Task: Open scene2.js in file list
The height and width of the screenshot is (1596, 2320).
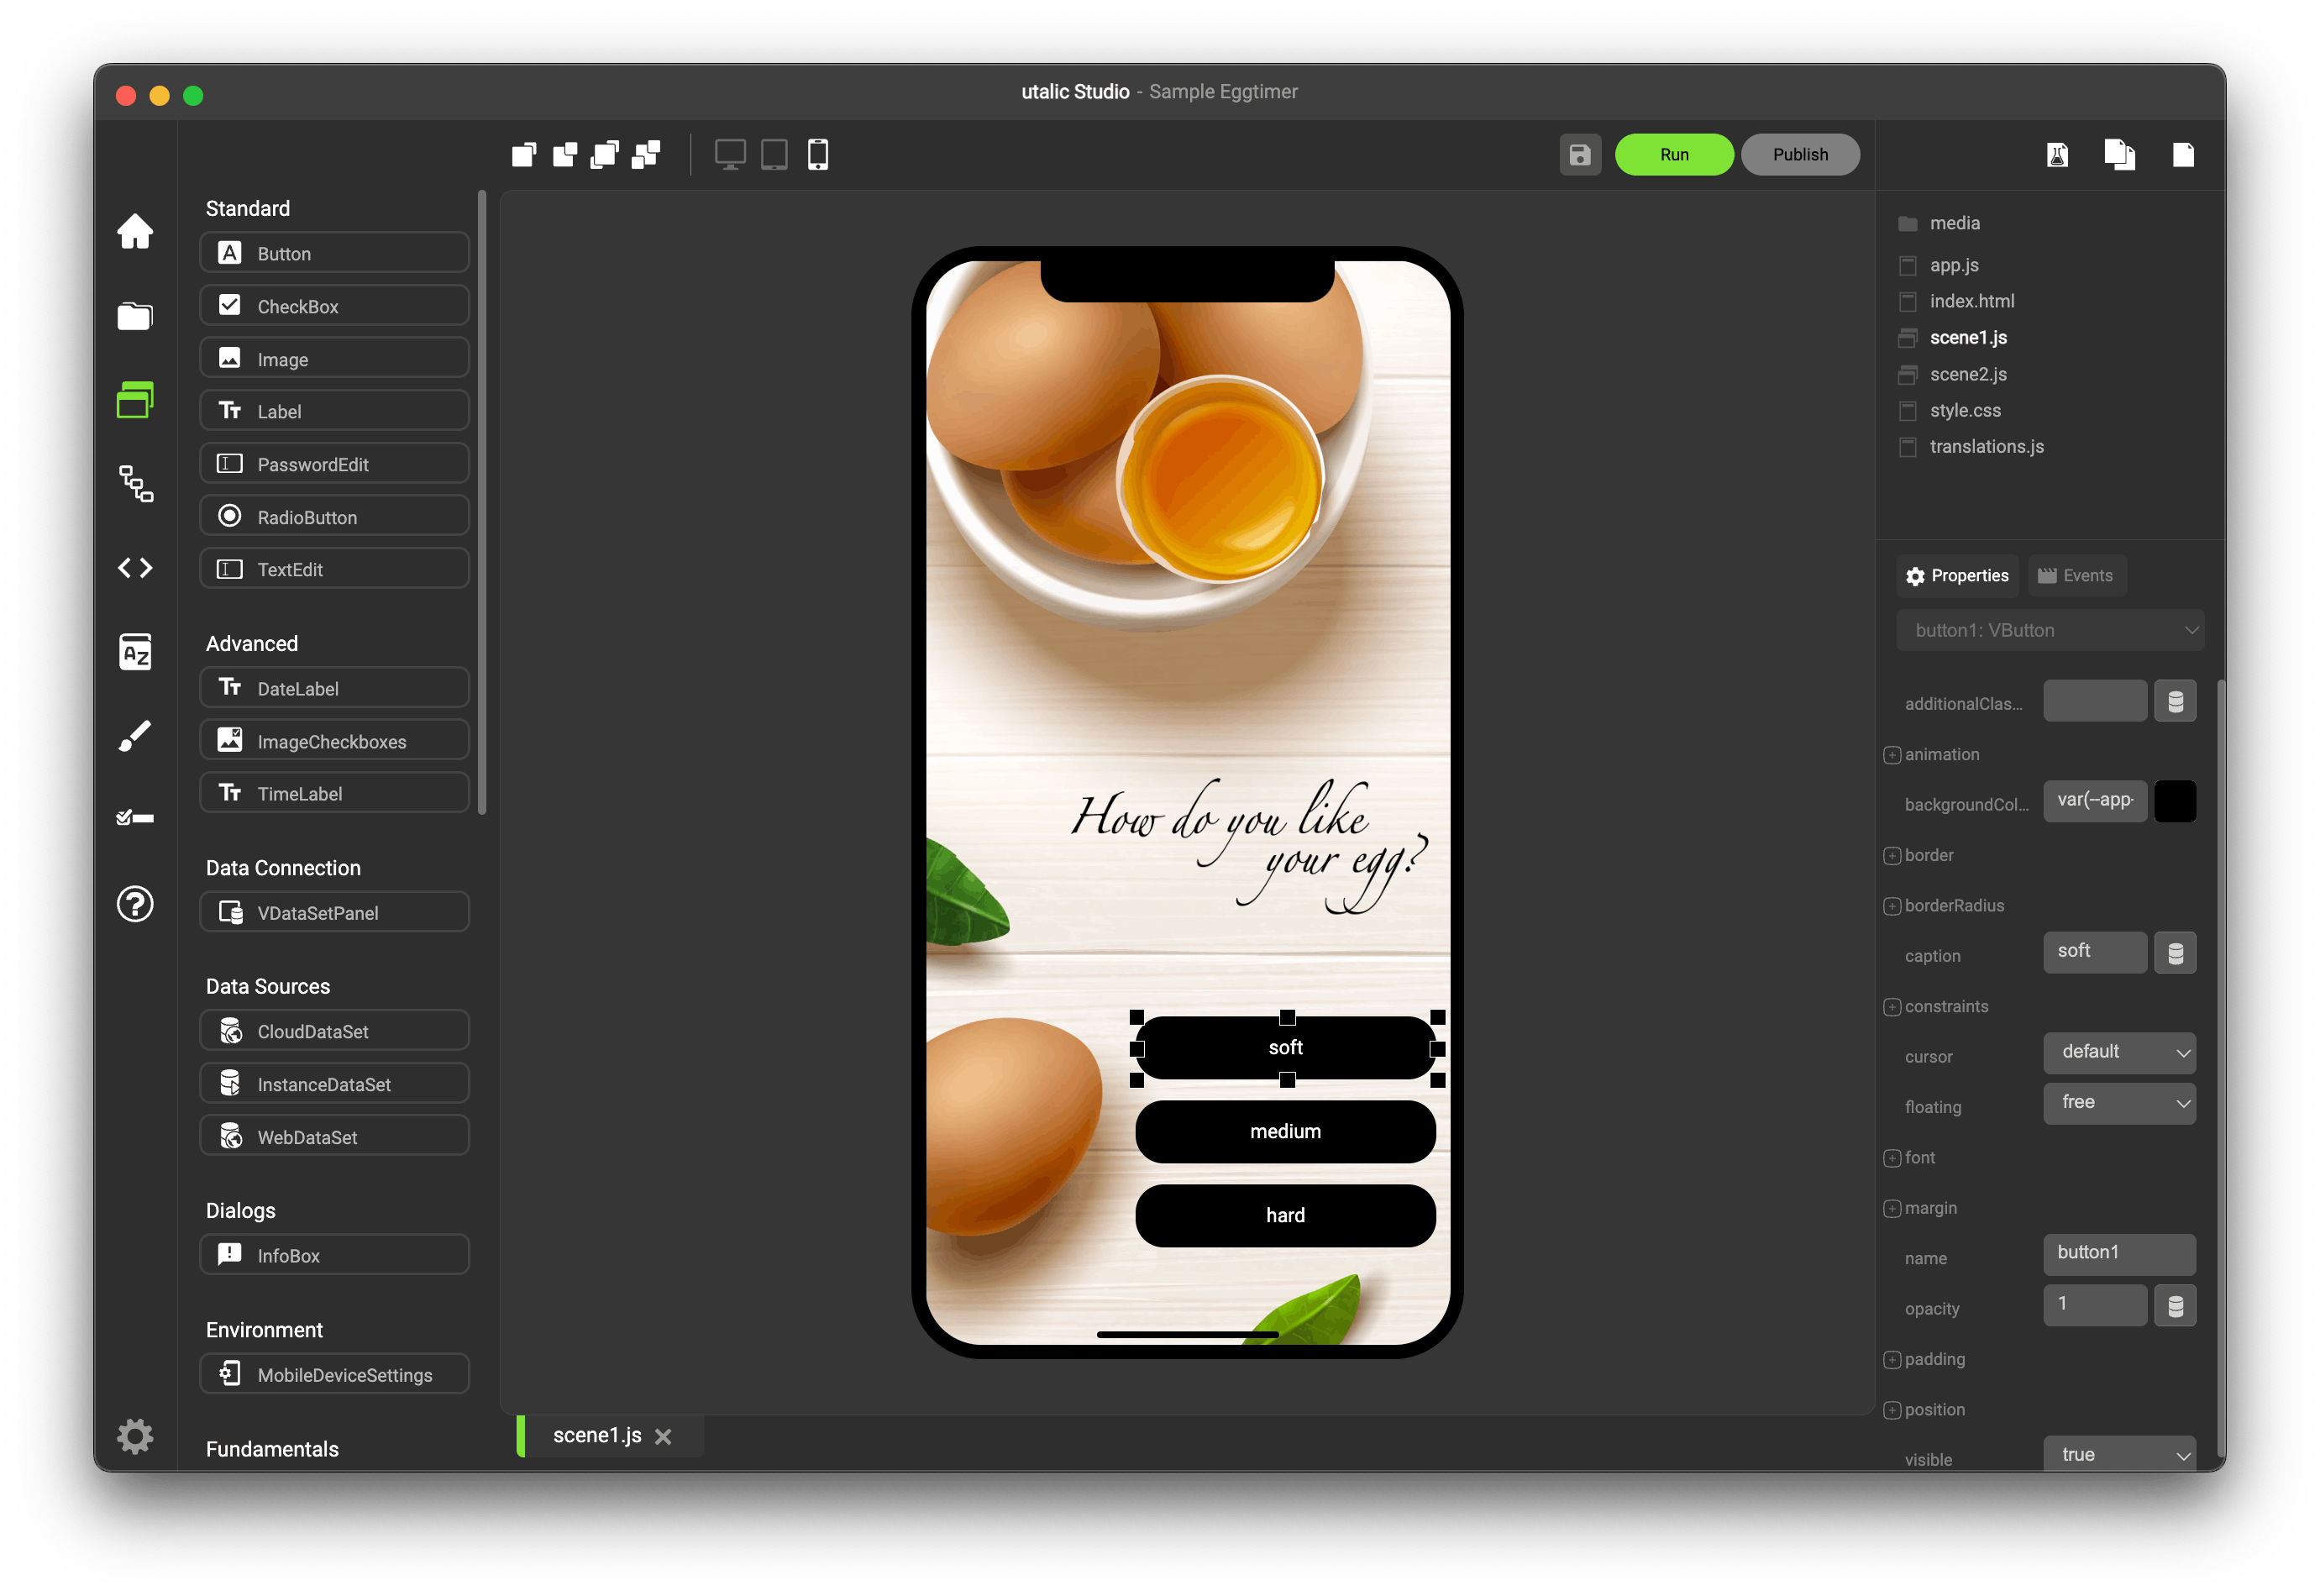Action: pos(1952,374)
